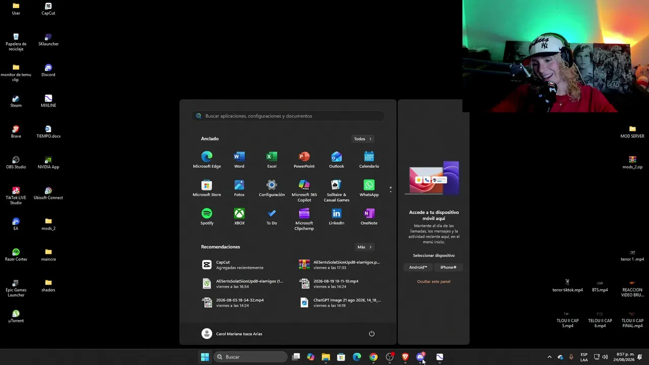Open the To Do app
The width and height of the screenshot is (649, 365).
[x=272, y=216]
